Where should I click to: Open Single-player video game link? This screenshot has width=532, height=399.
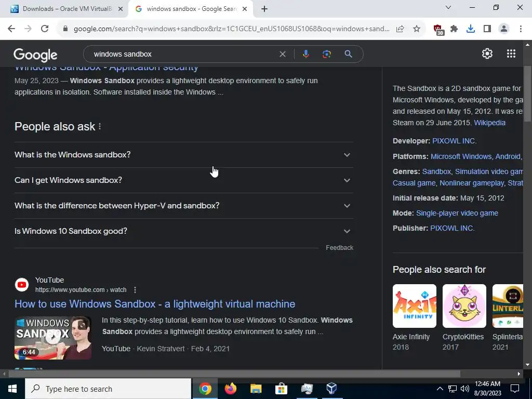[x=457, y=213]
